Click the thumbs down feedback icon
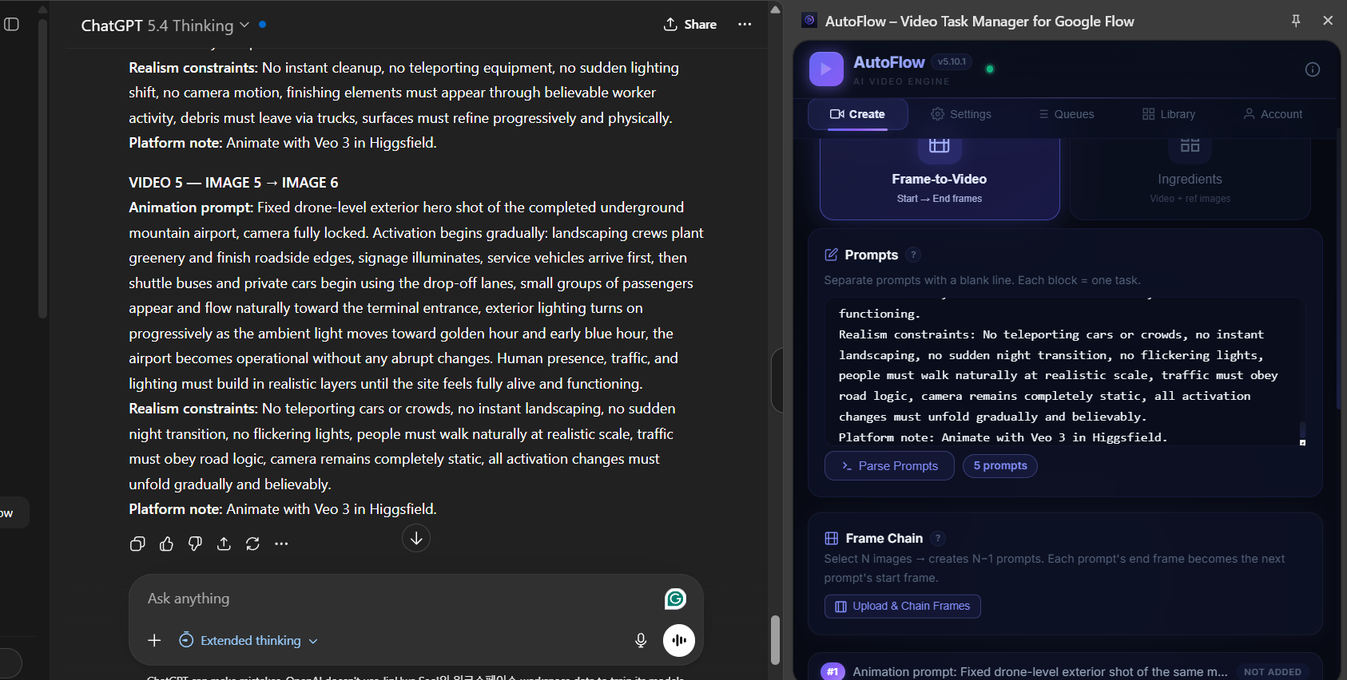Viewport: 1347px width, 680px height. [x=195, y=544]
